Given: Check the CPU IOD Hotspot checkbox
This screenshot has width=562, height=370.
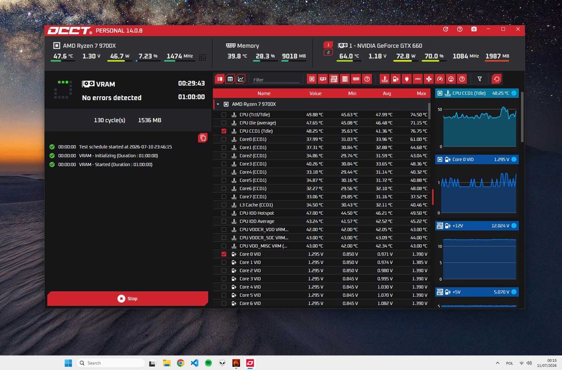Looking at the screenshot, I should coord(224,213).
